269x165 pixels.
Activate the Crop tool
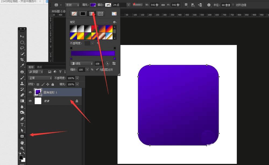22,60
